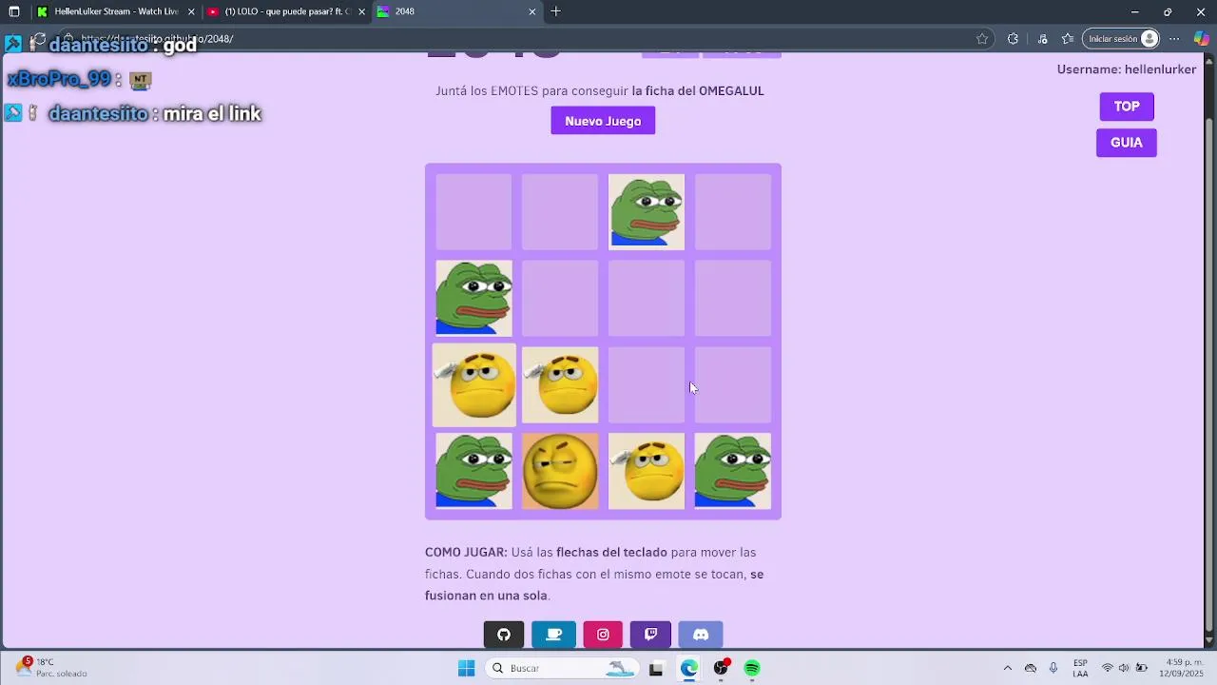The width and height of the screenshot is (1217, 685).
Task: Close the HellenLulker Stream tab
Action: pyautogui.click(x=191, y=11)
